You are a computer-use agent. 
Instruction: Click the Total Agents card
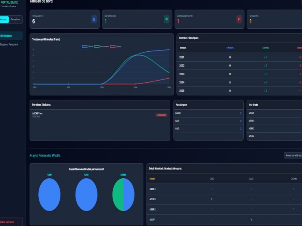pyautogui.click(x=65, y=19)
